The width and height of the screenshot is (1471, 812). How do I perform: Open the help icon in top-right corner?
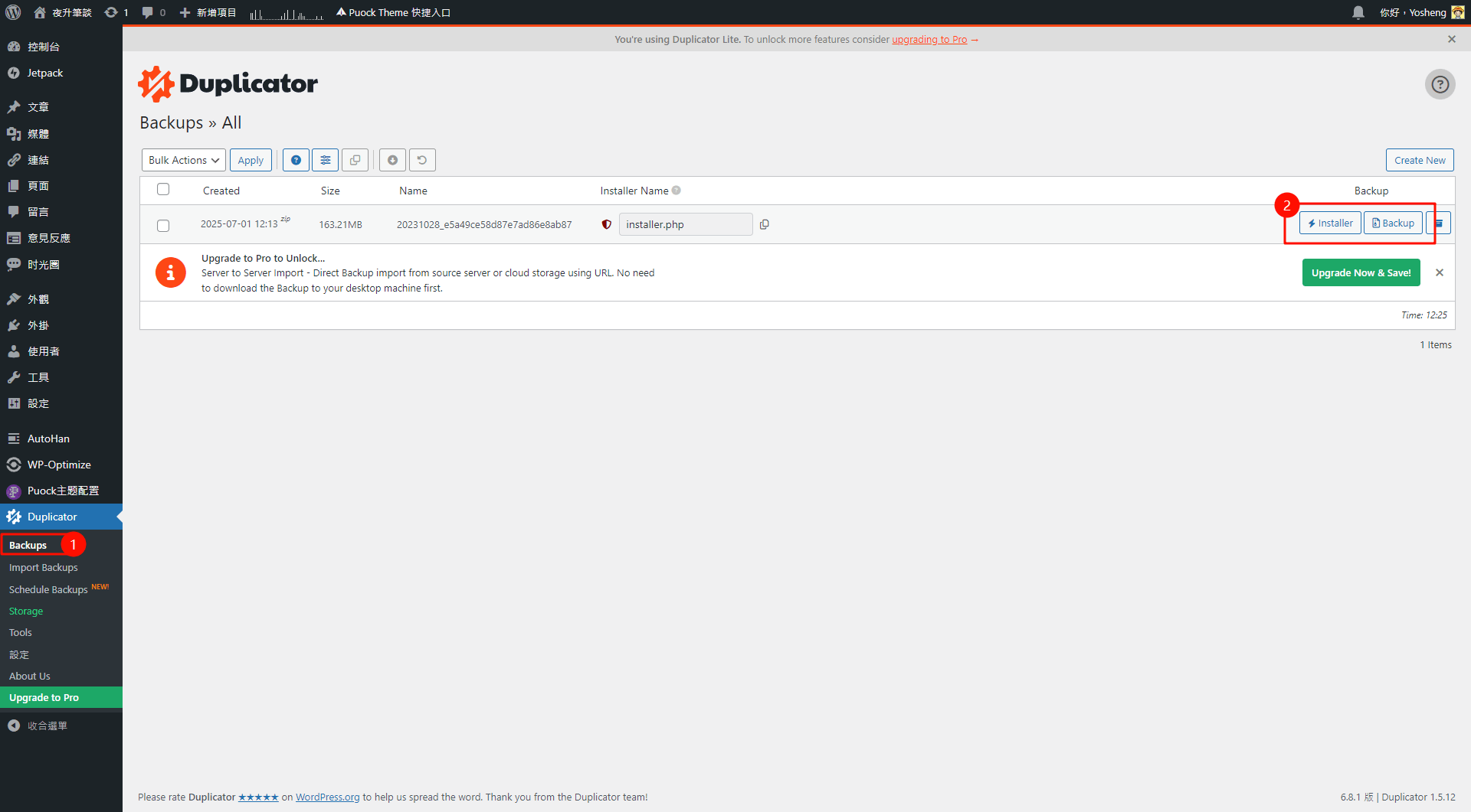pyautogui.click(x=1440, y=84)
